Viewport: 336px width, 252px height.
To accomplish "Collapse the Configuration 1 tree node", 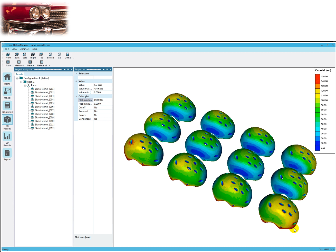I will 17,78.
